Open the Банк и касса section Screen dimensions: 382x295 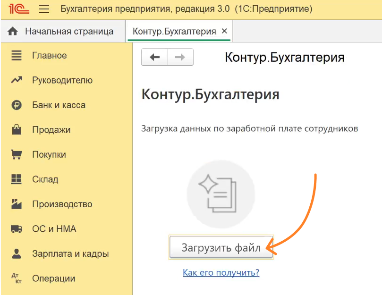pos(59,105)
